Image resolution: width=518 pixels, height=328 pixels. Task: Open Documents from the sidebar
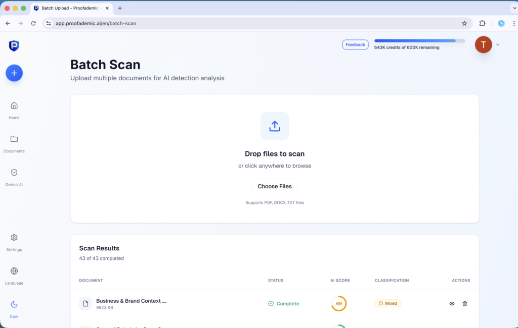click(14, 144)
